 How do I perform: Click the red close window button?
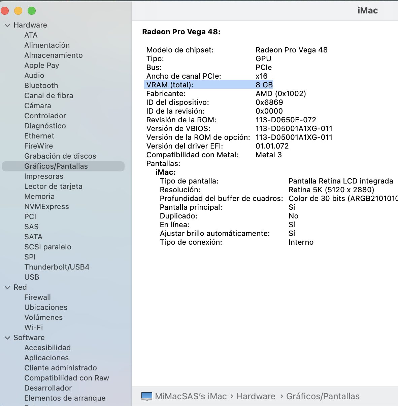(x=5, y=11)
